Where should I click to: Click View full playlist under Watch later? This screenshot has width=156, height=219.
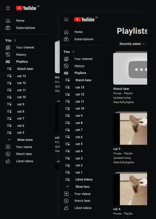(x=124, y=102)
